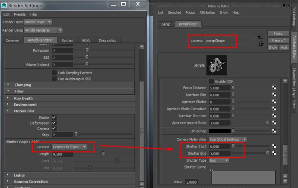Switch to the AOVs tab

pyautogui.click(x=86, y=40)
